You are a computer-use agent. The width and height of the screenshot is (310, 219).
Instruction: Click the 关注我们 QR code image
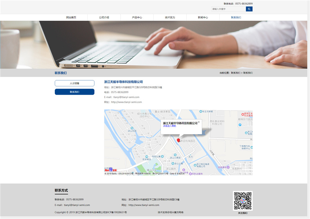[x=243, y=200]
